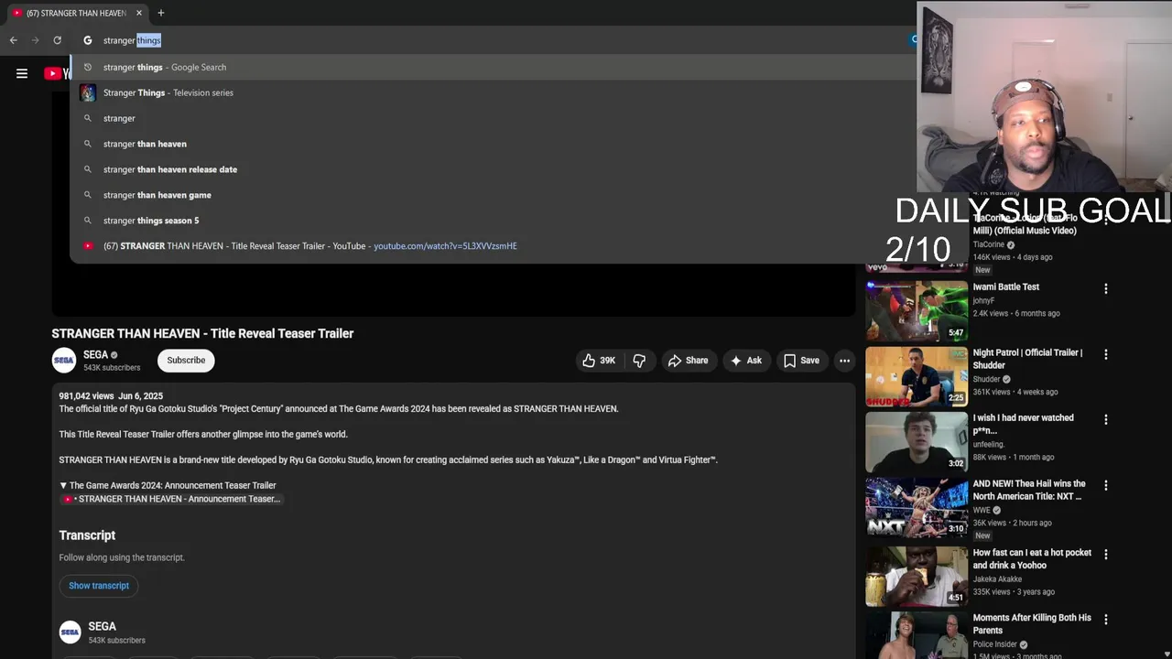Open 'AND NEW! Thea Hail wins' title
The width and height of the screenshot is (1172, 659).
pos(1029,490)
